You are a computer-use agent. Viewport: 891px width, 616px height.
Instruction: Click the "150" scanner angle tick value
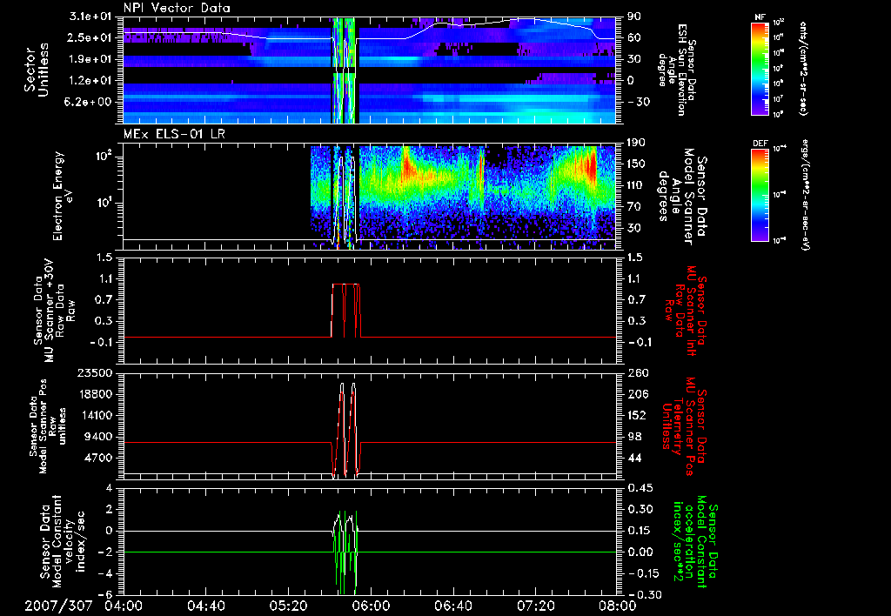[x=636, y=164]
